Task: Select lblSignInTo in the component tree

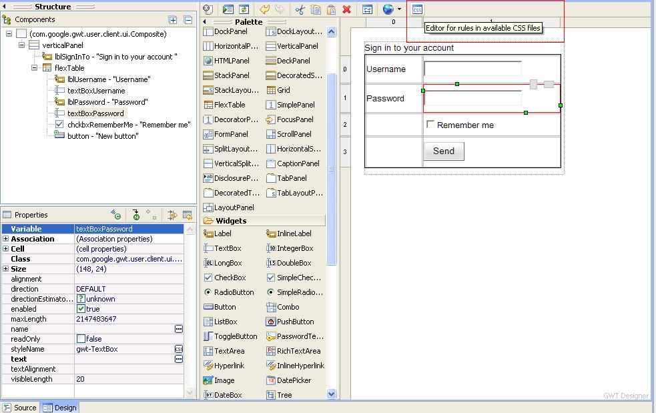Action: click(x=109, y=57)
